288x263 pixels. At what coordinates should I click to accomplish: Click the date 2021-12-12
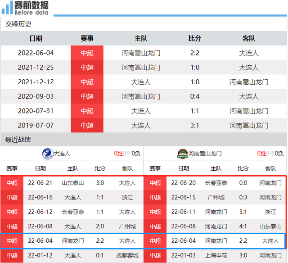click(36, 82)
